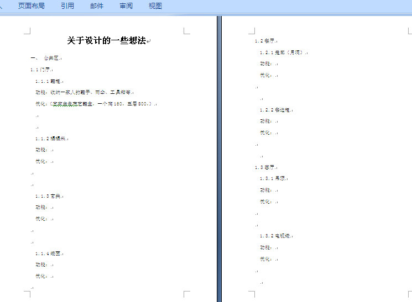Click the 1.1.4 heading line
The image size is (412, 302).
pyautogui.click(x=49, y=253)
